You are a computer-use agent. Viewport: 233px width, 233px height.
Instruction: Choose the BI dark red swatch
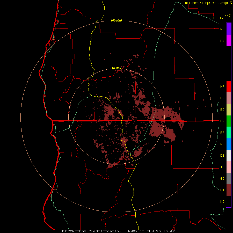tap(229, 190)
